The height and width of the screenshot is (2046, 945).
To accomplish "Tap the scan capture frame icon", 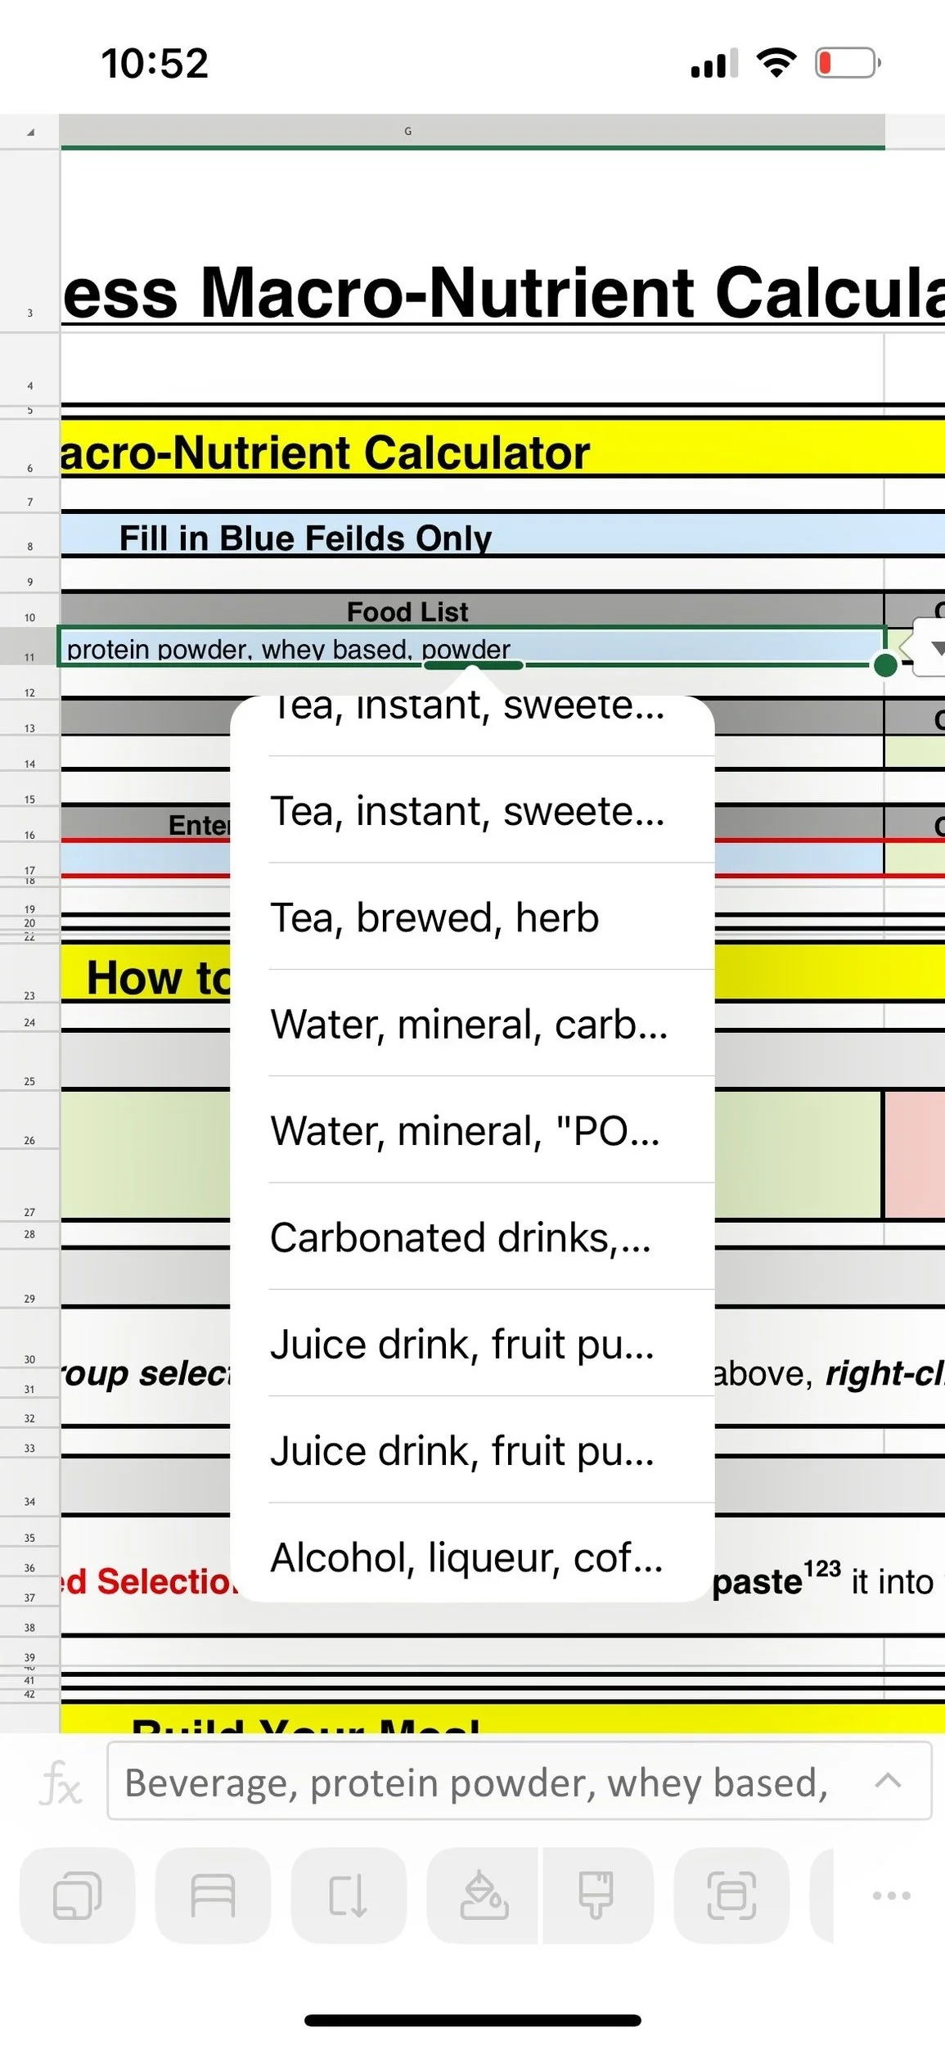I will coord(731,1895).
